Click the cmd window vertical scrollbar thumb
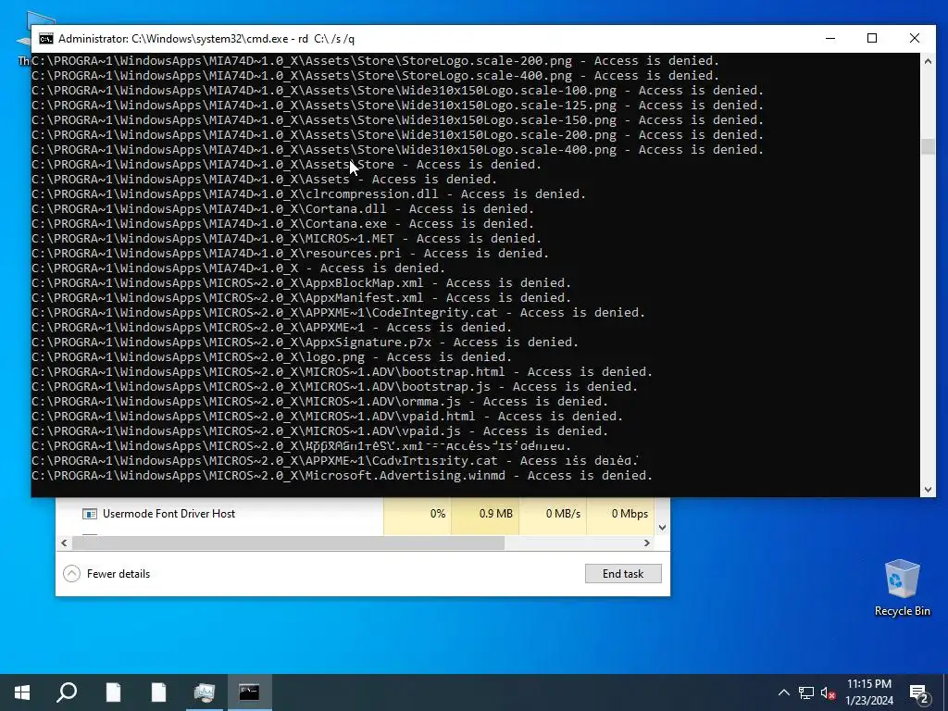Viewport: 948px width, 711px height. 928,147
